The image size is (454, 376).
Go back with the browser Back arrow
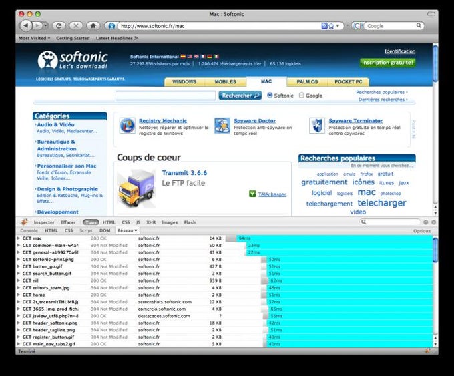pyautogui.click(x=26, y=26)
